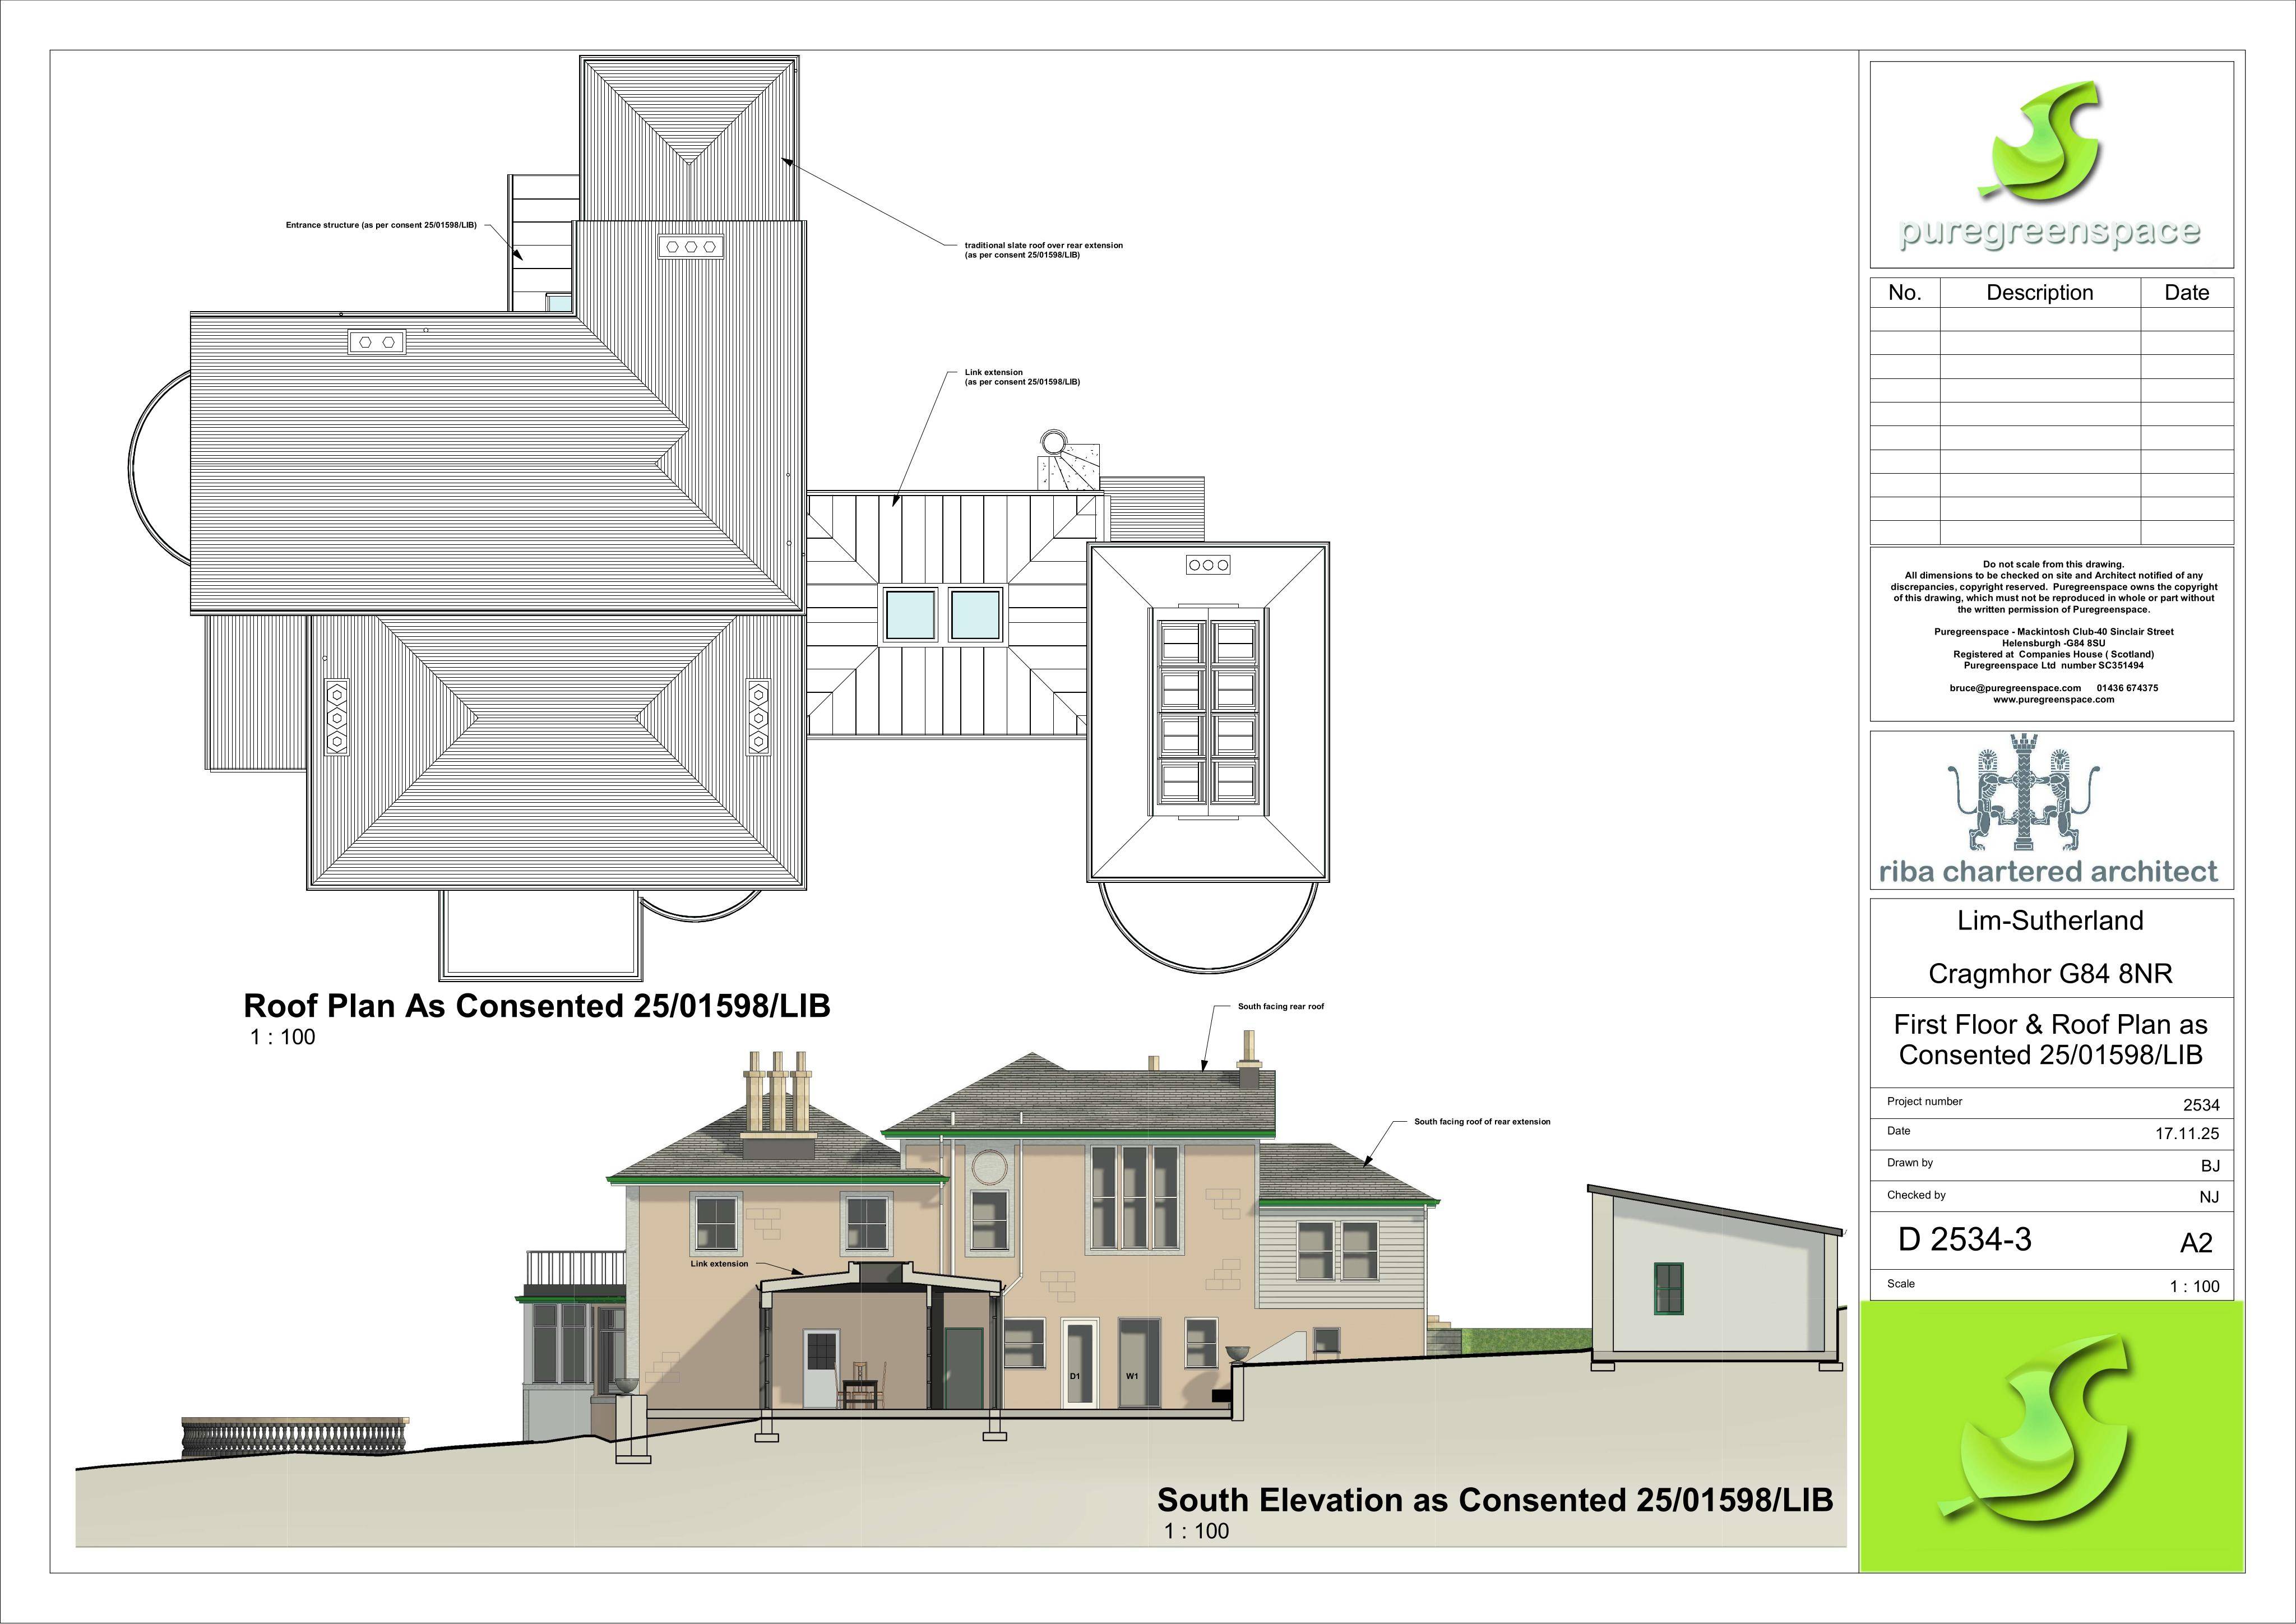
Task: Click the project number value 2534
Action: click(2201, 1105)
